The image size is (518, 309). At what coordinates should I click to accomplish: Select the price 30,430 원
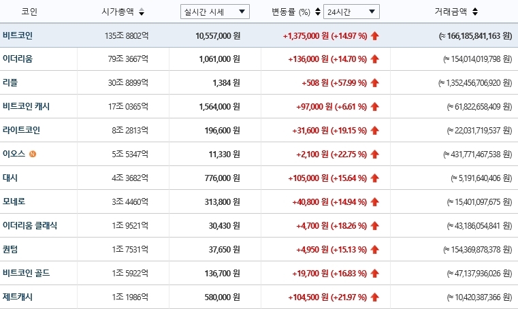point(225,226)
